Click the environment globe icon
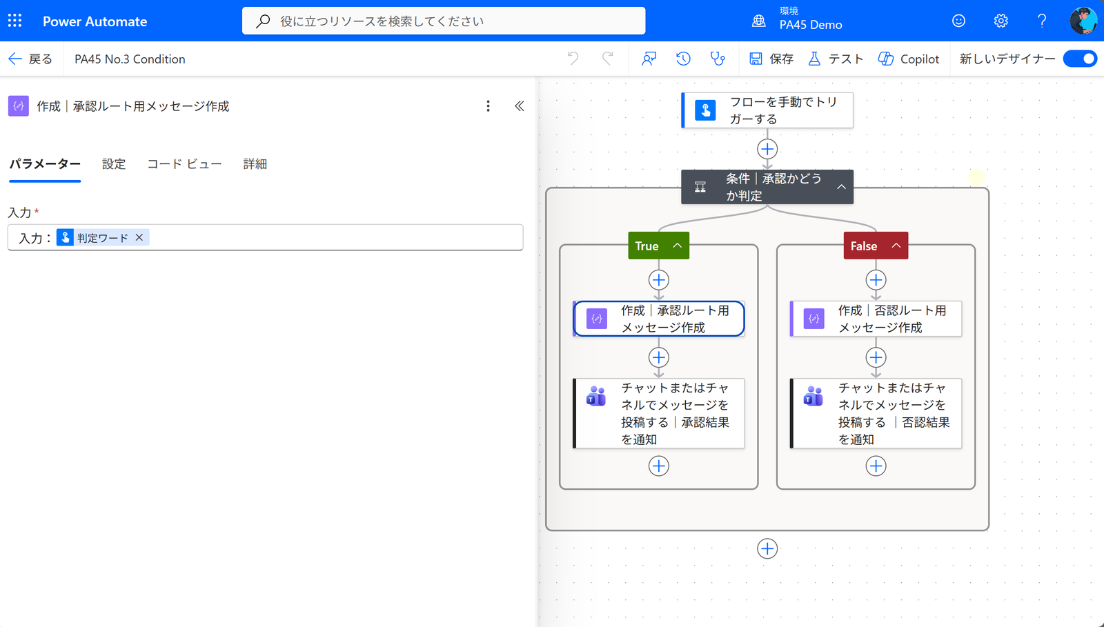Viewport: 1104px width, 627px height. pos(759,21)
